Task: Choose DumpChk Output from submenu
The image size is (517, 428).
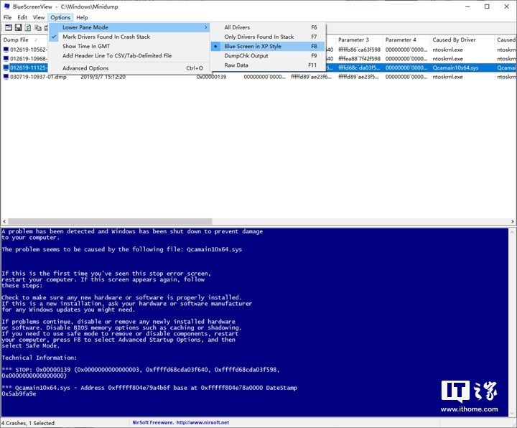Action: click(x=246, y=55)
